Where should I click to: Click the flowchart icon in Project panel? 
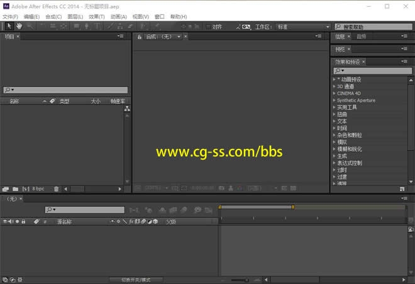(x=127, y=109)
